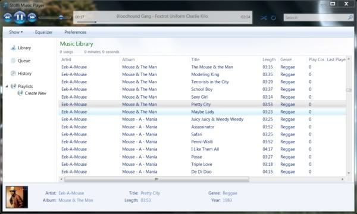357x214 pixels.
Task: Select the track 'Penni-Walli'
Action: (x=202, y=141)
